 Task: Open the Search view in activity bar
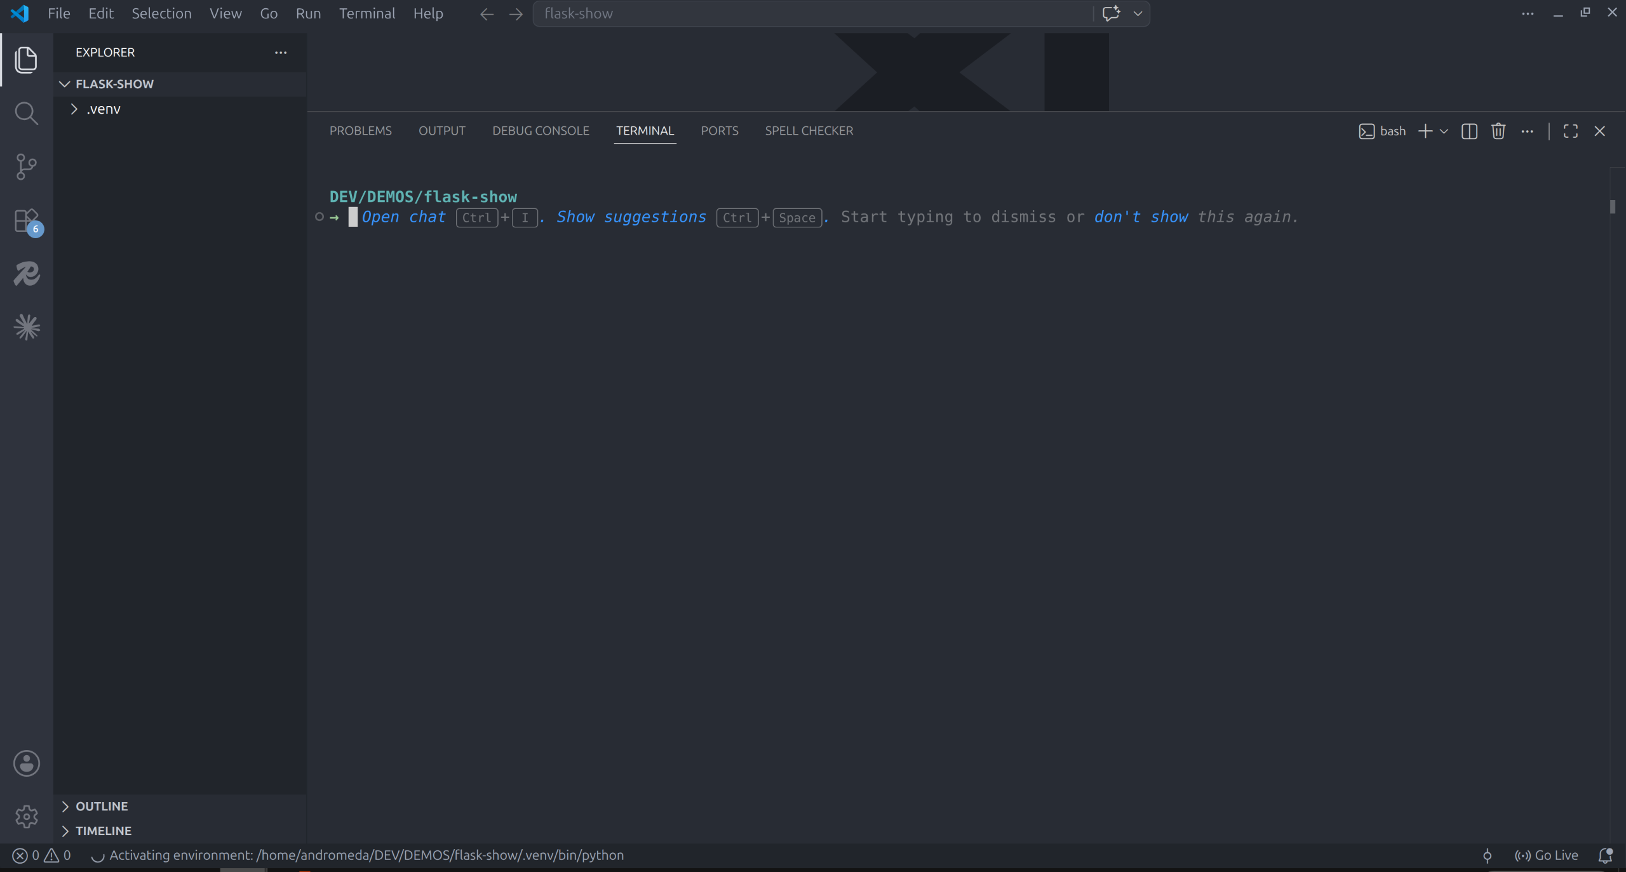[x=26, y=114]
